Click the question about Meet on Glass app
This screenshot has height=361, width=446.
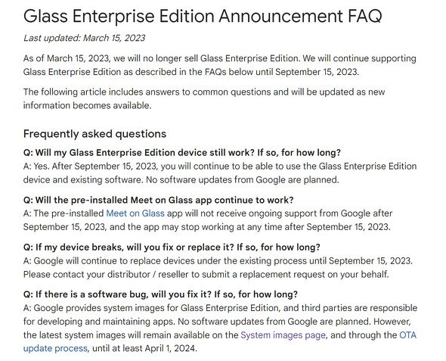click(x=158, y=200)
